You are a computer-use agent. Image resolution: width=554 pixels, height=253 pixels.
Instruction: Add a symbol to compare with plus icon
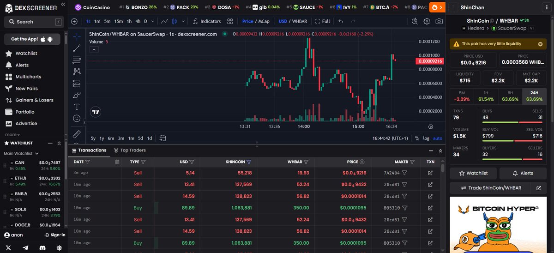(74, 21)
